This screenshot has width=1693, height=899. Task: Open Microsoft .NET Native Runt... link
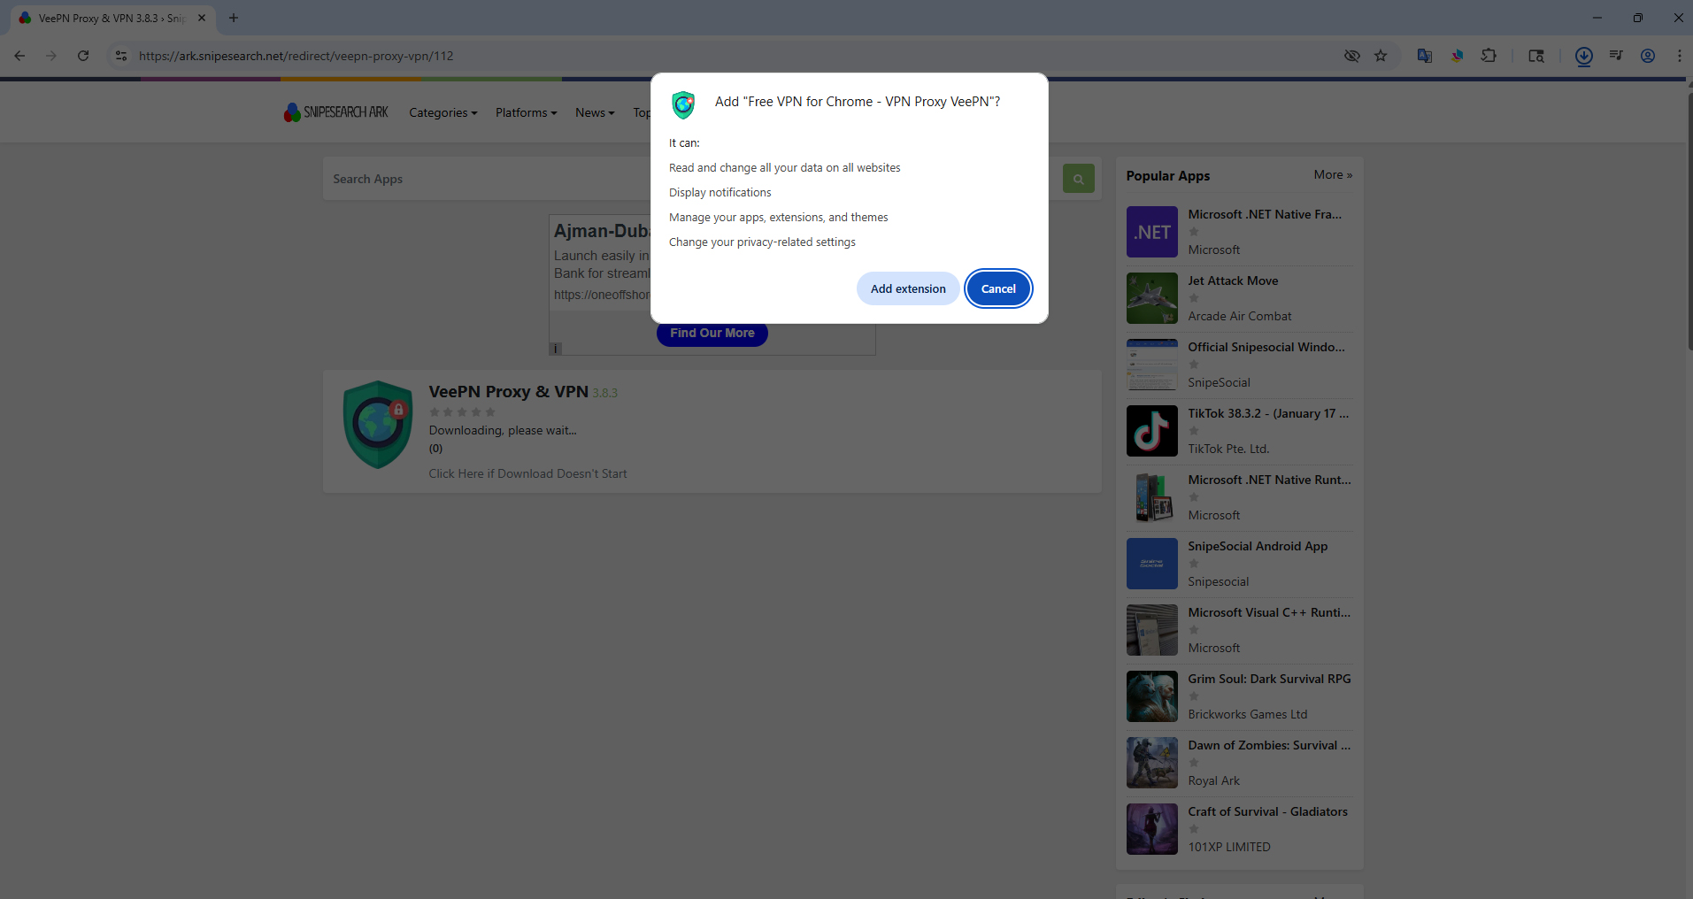[1269, 480]
